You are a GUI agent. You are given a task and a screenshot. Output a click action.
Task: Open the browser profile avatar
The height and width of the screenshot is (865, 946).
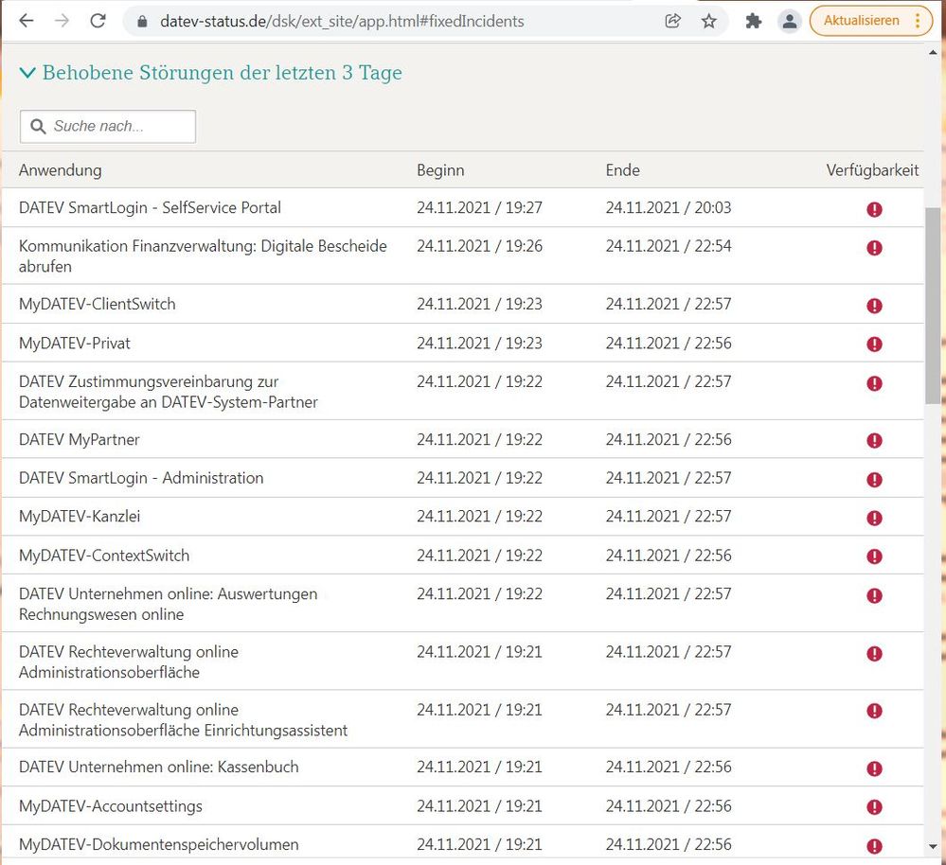coord(789,21)
